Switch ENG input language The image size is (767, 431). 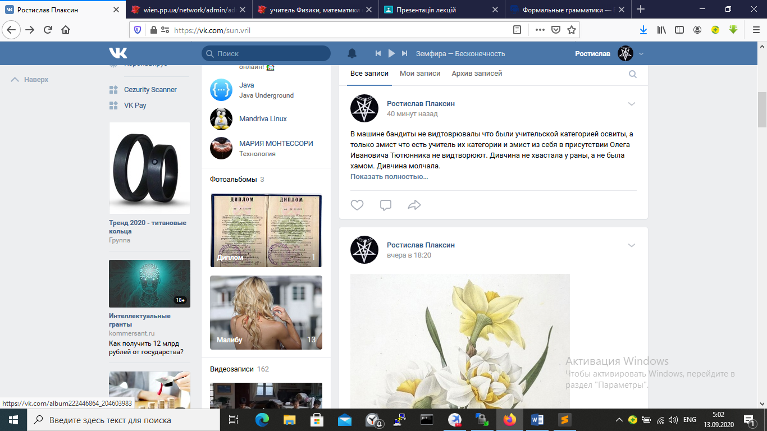coord(690,420)
